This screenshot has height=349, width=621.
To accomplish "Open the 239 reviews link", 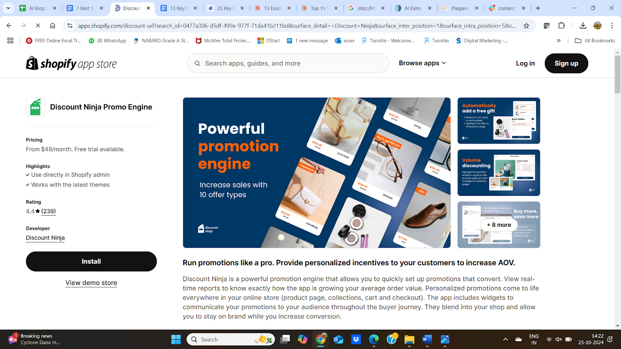I will 49,211.
